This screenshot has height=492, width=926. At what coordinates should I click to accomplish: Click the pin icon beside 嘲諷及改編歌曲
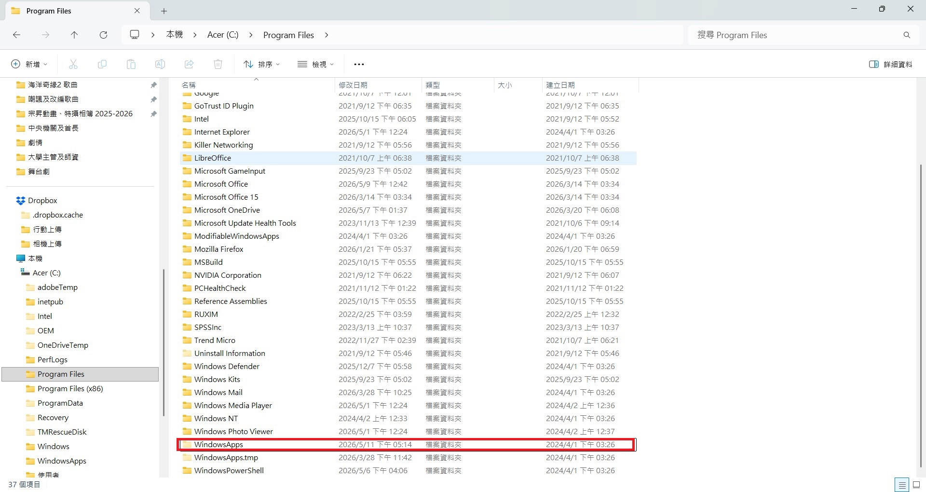[x=153, y=99]
